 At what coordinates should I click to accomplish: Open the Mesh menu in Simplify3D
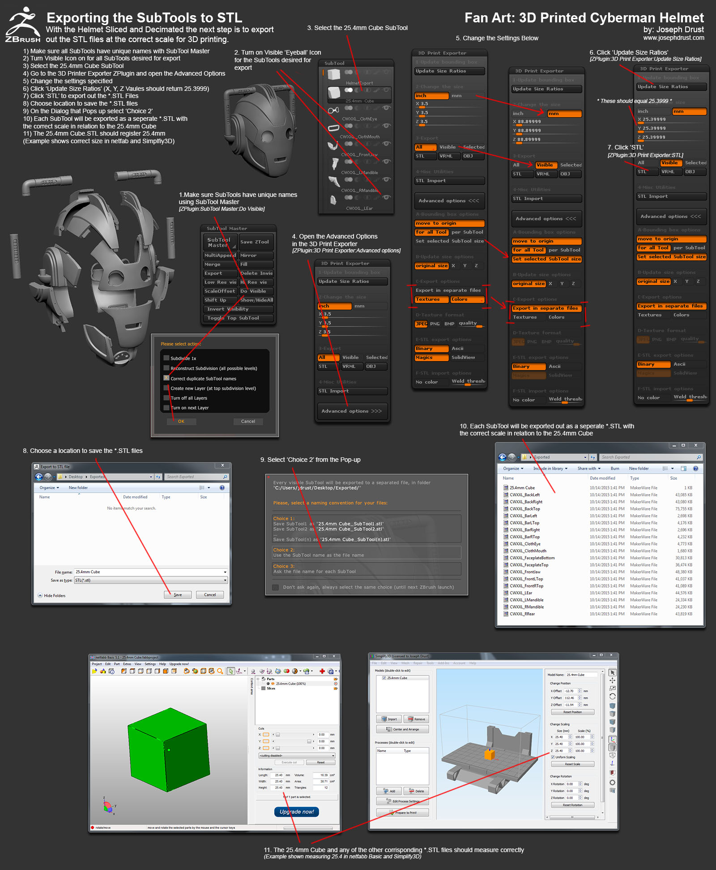click(405, 663)
